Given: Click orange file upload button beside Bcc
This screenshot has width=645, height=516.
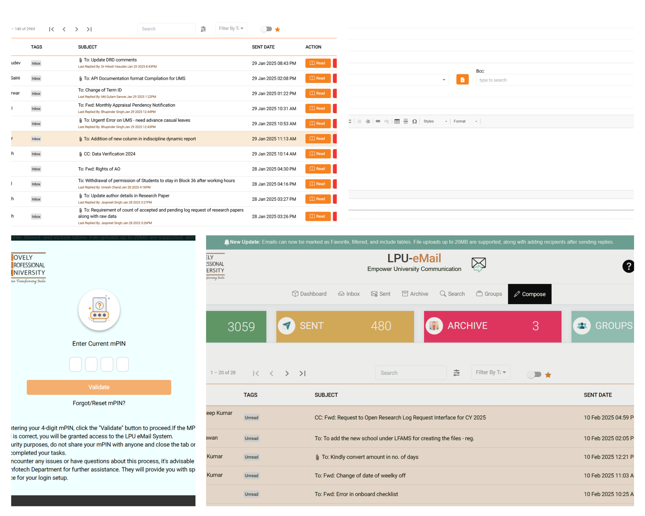Looking at the screenshot, I should 462,80.
